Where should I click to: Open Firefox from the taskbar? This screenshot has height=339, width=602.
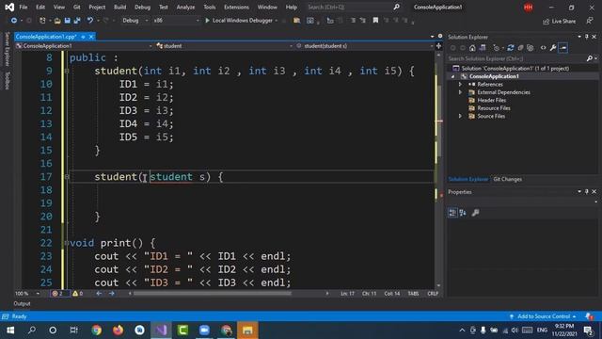pos(118,331)
